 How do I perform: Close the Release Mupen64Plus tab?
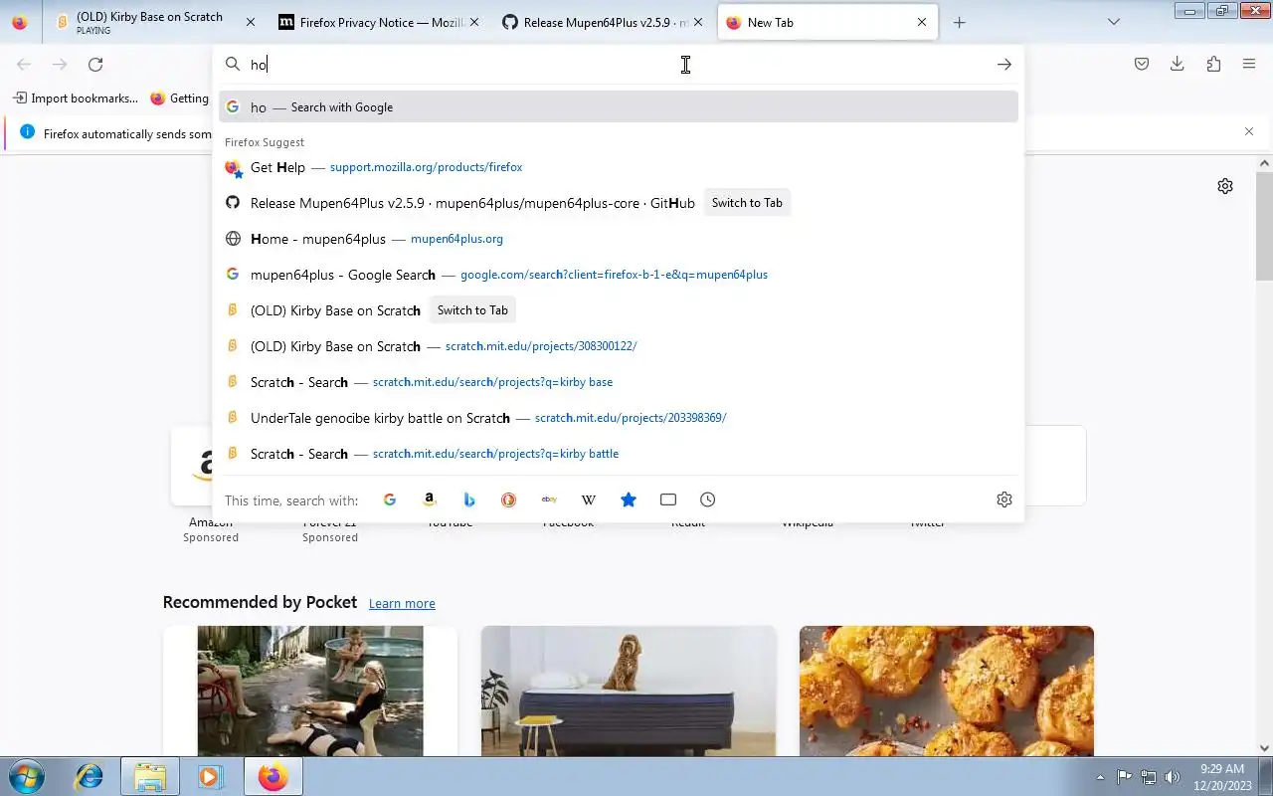coord(698,22)
